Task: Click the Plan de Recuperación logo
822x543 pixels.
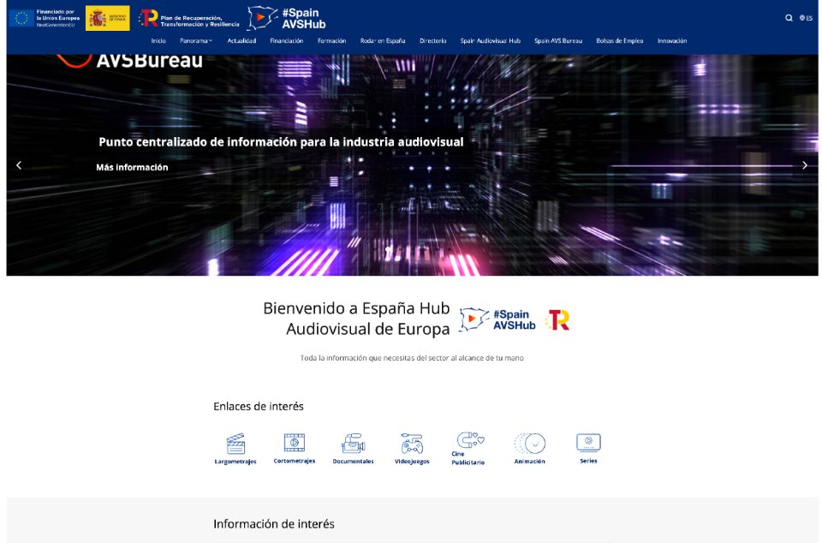Action: (189, 18)
